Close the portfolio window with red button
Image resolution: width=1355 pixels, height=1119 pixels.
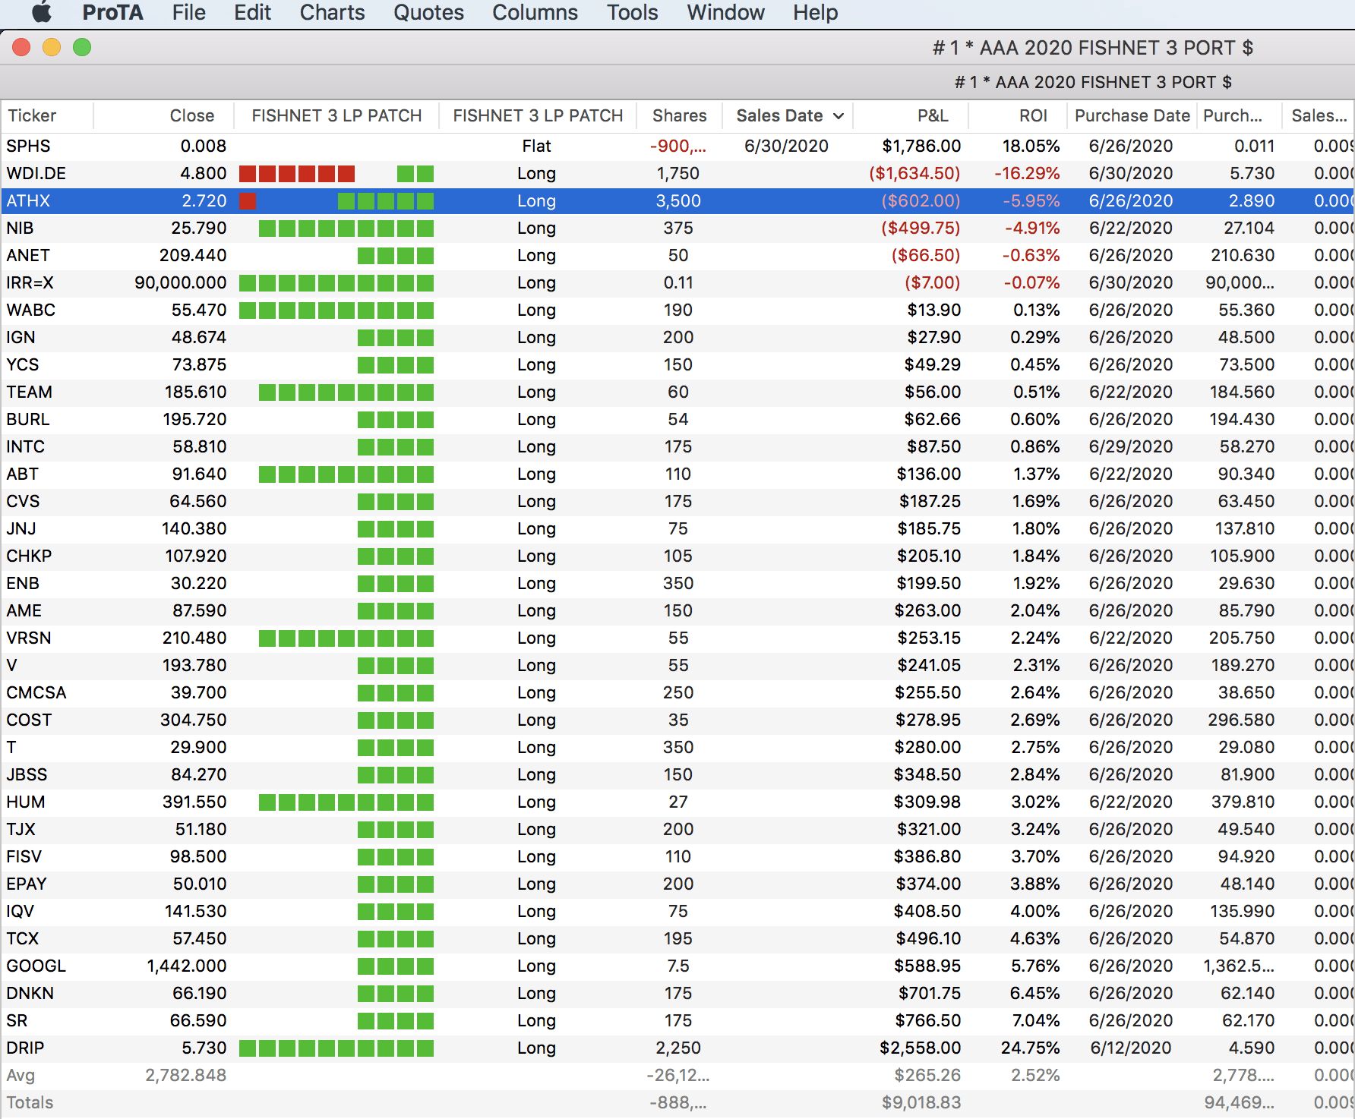click(21, 47)
